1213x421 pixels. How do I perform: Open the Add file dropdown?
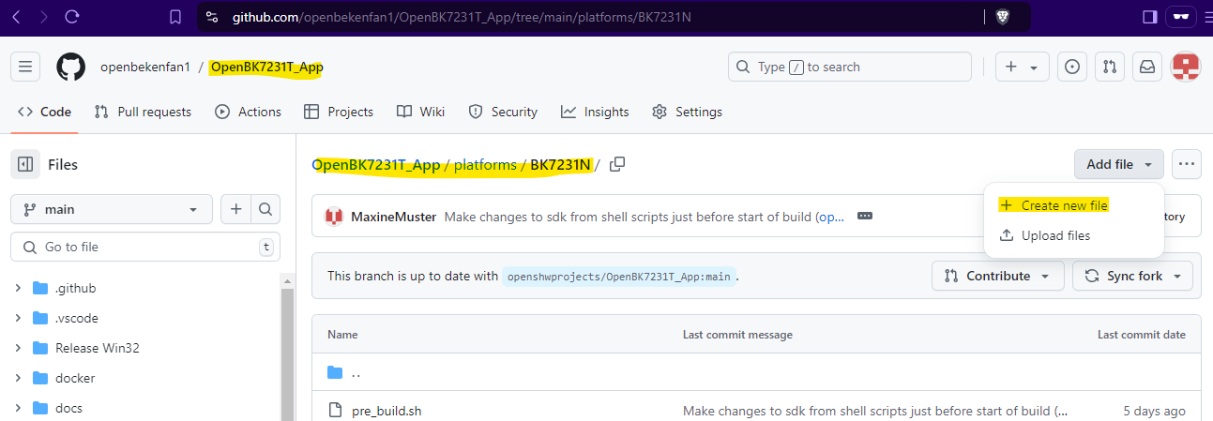click(1119, 164)
